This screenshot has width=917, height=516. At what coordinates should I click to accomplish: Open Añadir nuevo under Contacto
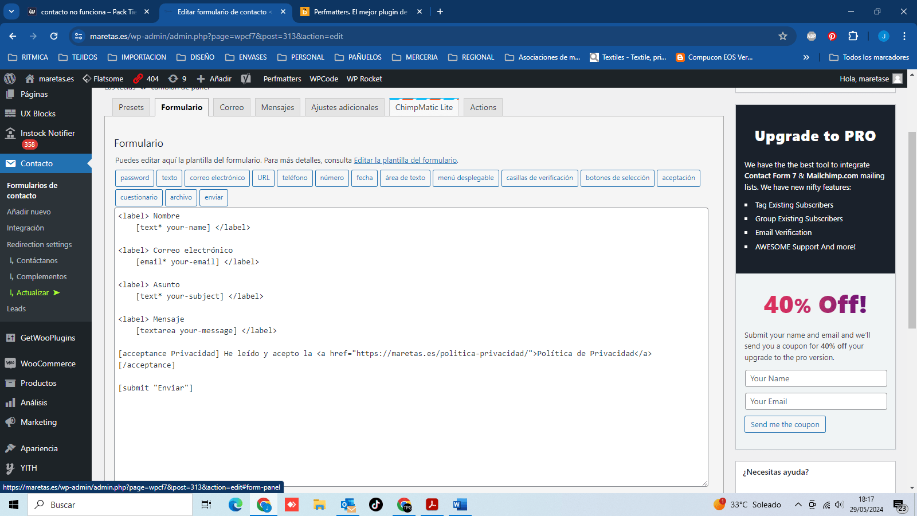[29, 212]
